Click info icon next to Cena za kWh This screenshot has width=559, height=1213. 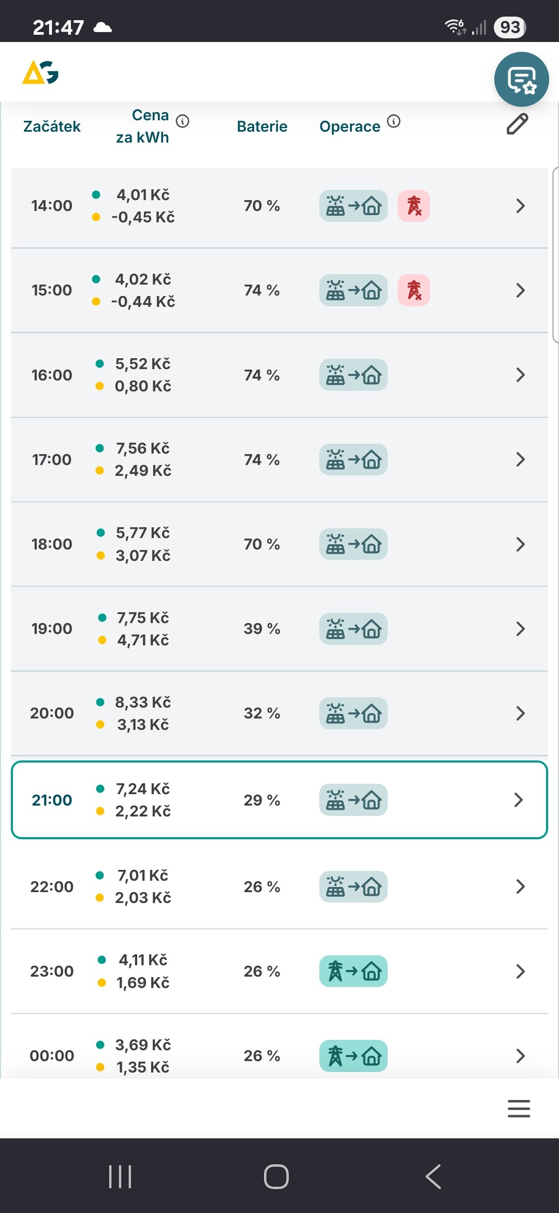(183, 121)
